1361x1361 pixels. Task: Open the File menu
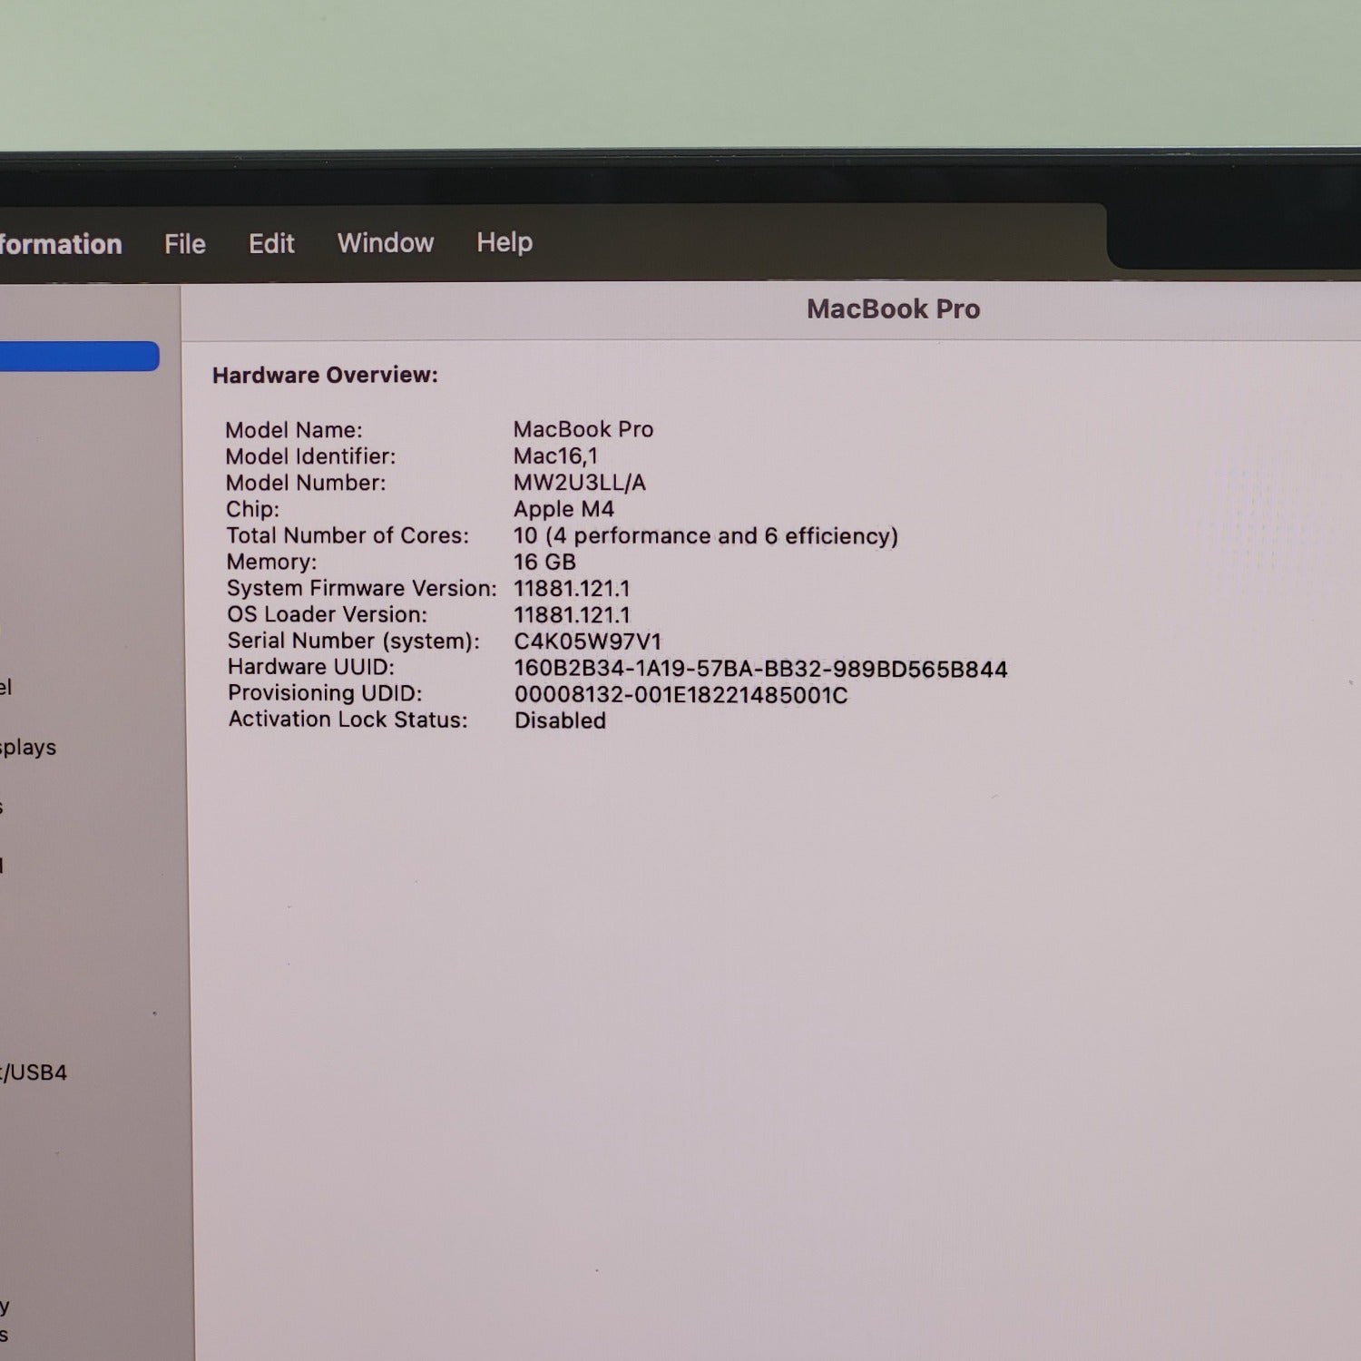coord(185,244)
